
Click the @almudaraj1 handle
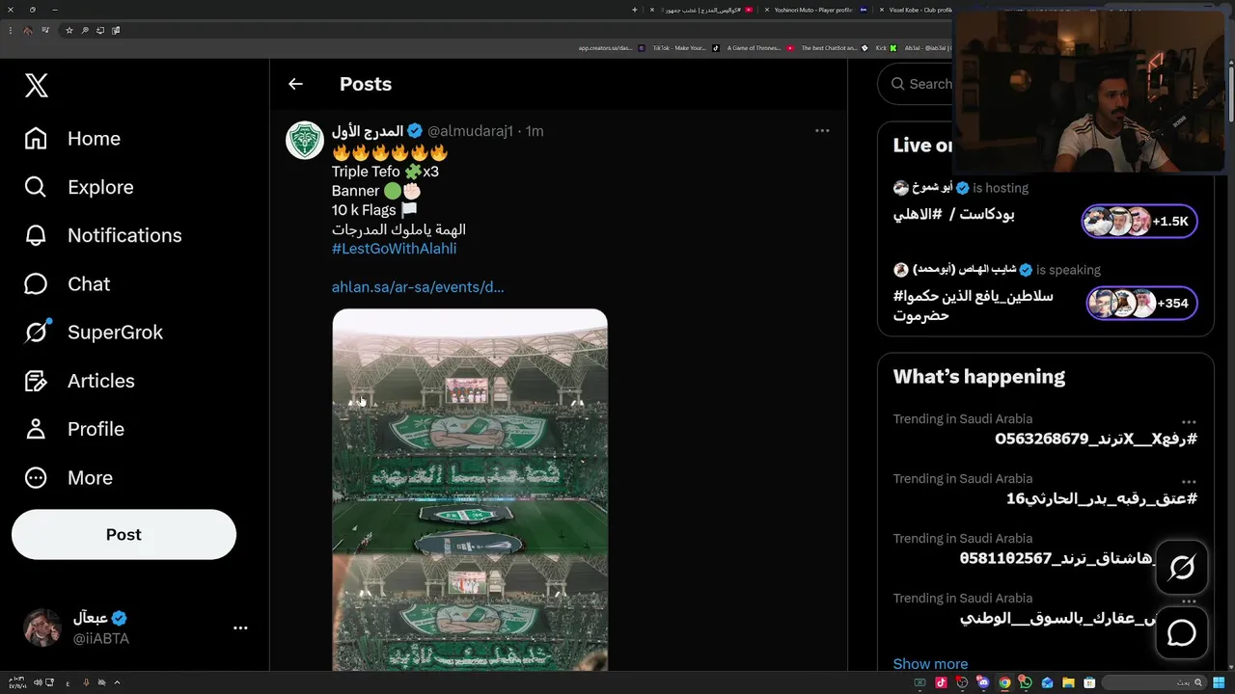(470, 131)
